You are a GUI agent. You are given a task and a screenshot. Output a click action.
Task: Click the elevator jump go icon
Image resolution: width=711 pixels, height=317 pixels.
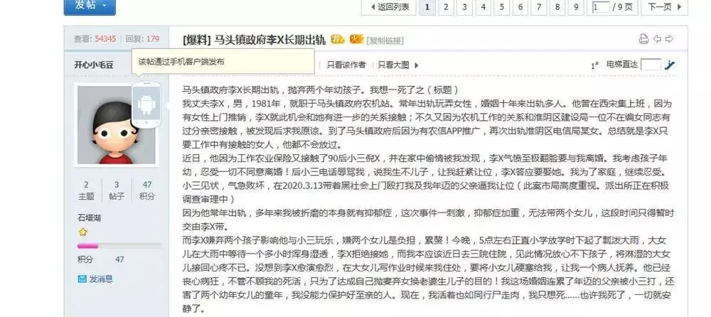pos(669,65)
